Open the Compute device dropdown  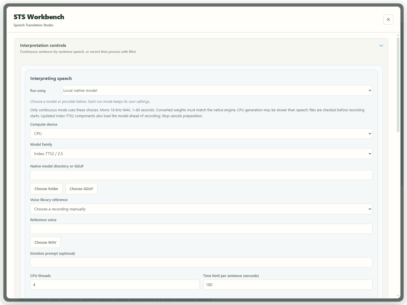(201, 134)
